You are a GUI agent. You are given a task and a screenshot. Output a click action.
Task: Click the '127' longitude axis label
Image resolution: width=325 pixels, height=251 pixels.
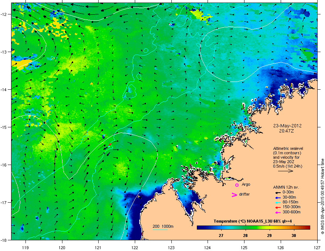tap(317, 247)
